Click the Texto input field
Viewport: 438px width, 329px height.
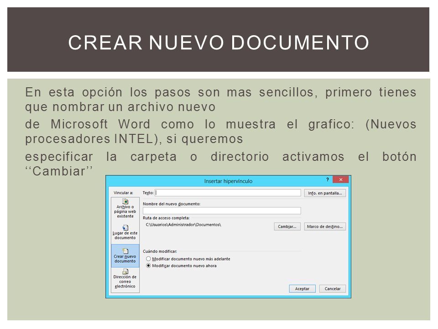point(228,193)
